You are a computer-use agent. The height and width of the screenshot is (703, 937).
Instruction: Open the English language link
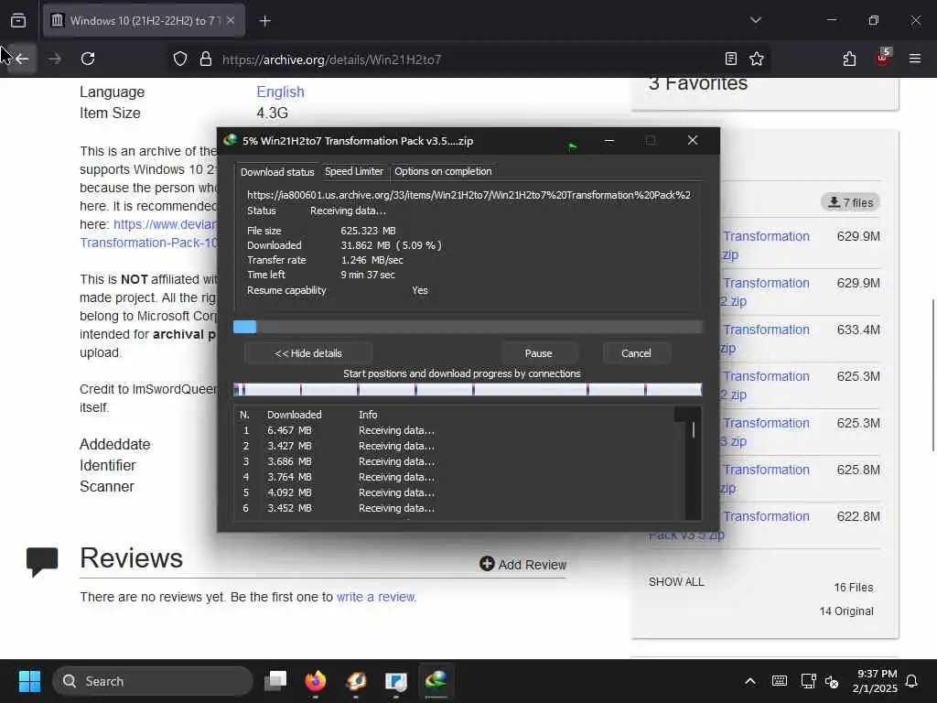coord(280,92)
